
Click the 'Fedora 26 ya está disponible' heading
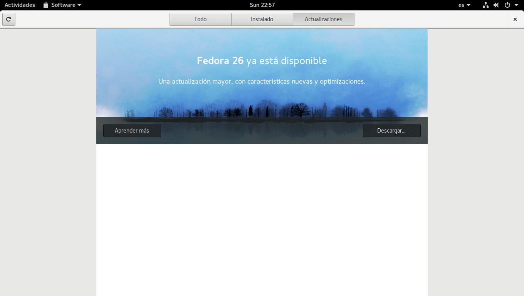[262, 61]
